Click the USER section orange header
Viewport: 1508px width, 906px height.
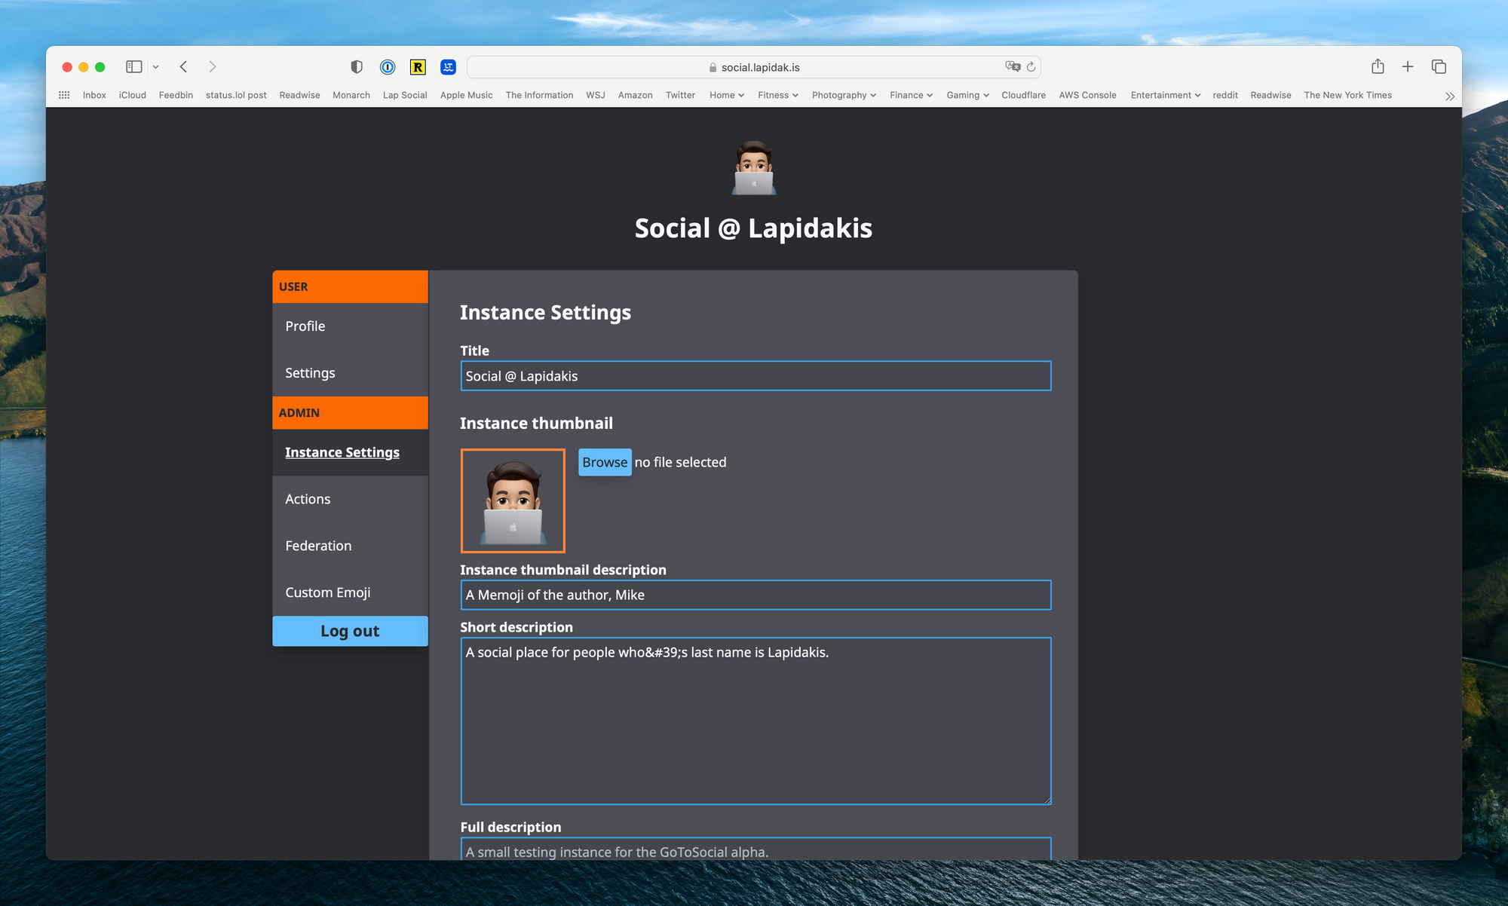349,286
